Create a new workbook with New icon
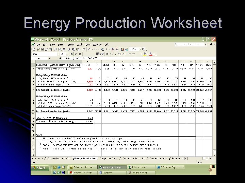This screenshot has width=245, height=183. click(x=34, y=49)
